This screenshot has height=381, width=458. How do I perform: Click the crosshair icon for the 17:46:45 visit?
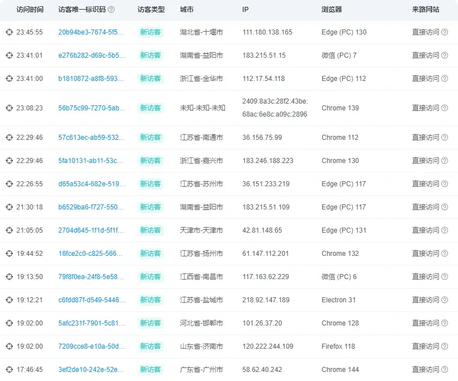point(9,370)
